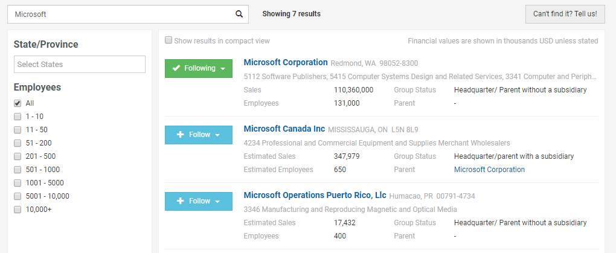Check the 5001 - 10,000 employees filter
Screen dimensions: 616x253
coord(18,196)
